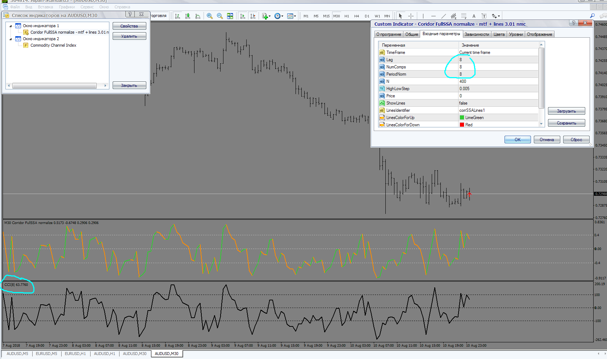Switch to the EURUSD,H1 chart tab
The width and height of the screenshot is (607, 359).
(75, 354)
